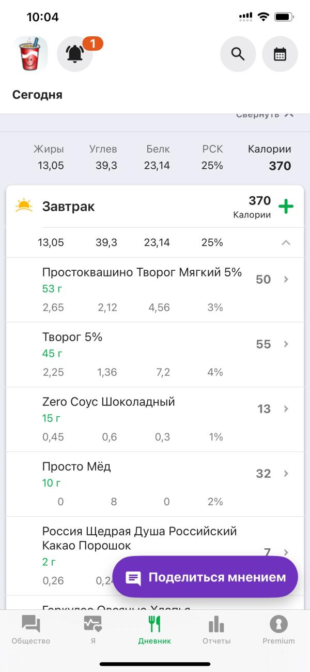The image size is (310, 672).
Task: Switch to the Общество tab
Action: click(30, 630)
